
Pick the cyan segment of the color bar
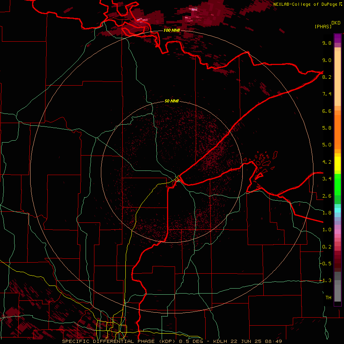(338, 210)
